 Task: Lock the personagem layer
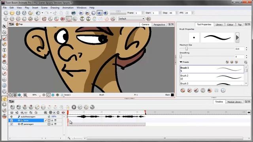(52, 124)
